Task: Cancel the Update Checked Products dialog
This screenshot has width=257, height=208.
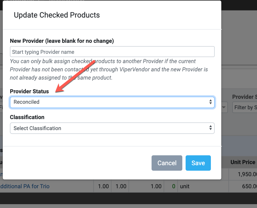Action: (x=167, y=163)
